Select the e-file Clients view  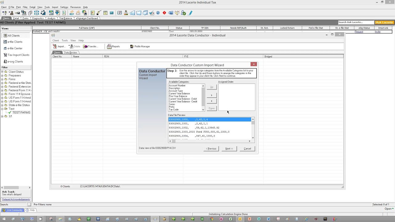(x=15, y=42)
